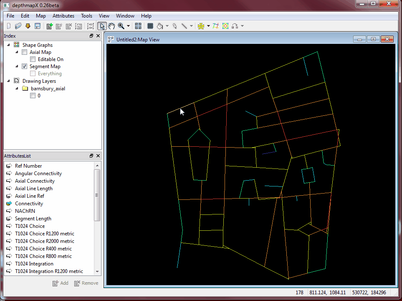Enable the Axial Map checkbox
402x301 pixels.
24,52
